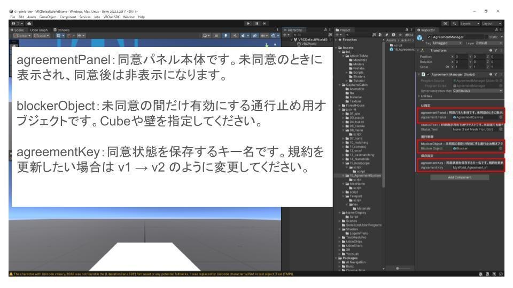Click the Project favorite star icon
The width and height of the screenshot is (513, 288).
click(400, 35)
